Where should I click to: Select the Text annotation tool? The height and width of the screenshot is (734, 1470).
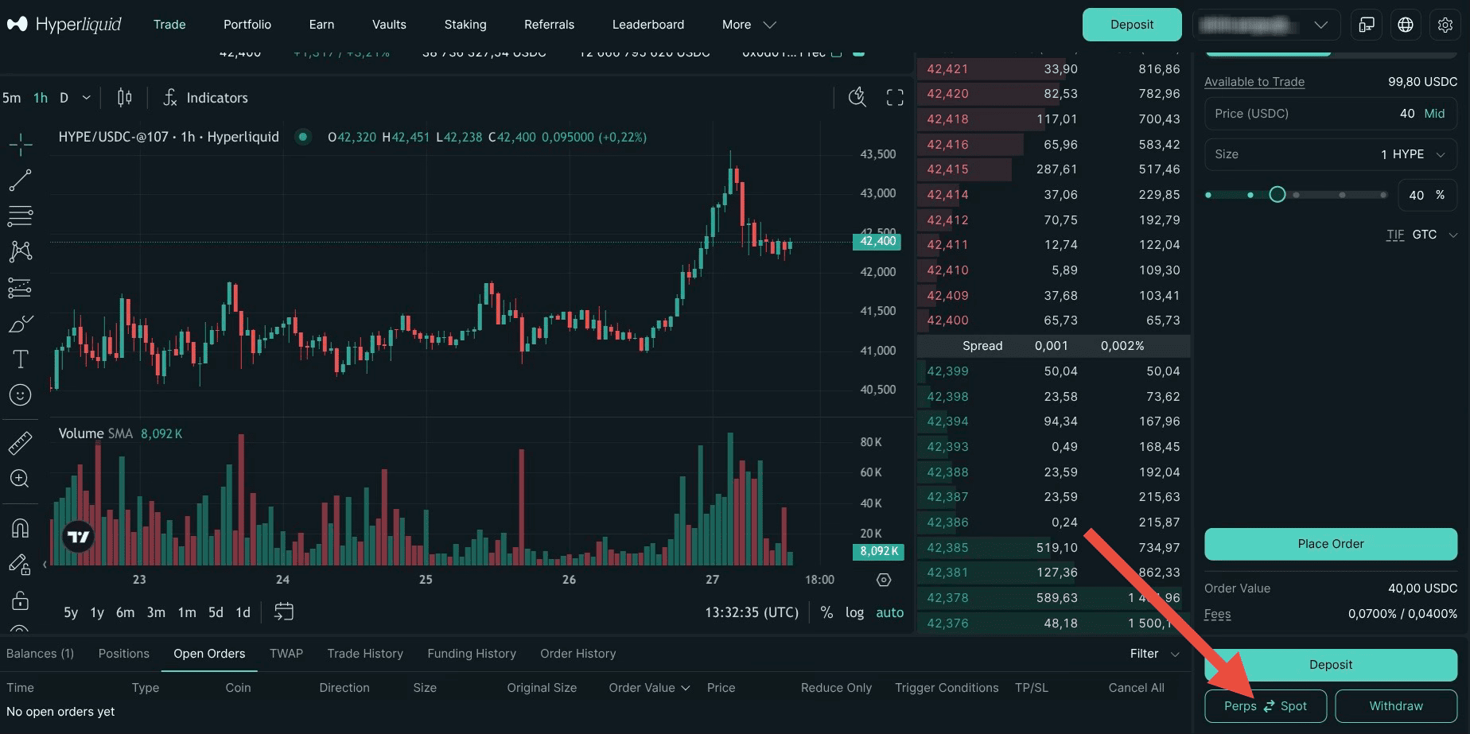20,359
